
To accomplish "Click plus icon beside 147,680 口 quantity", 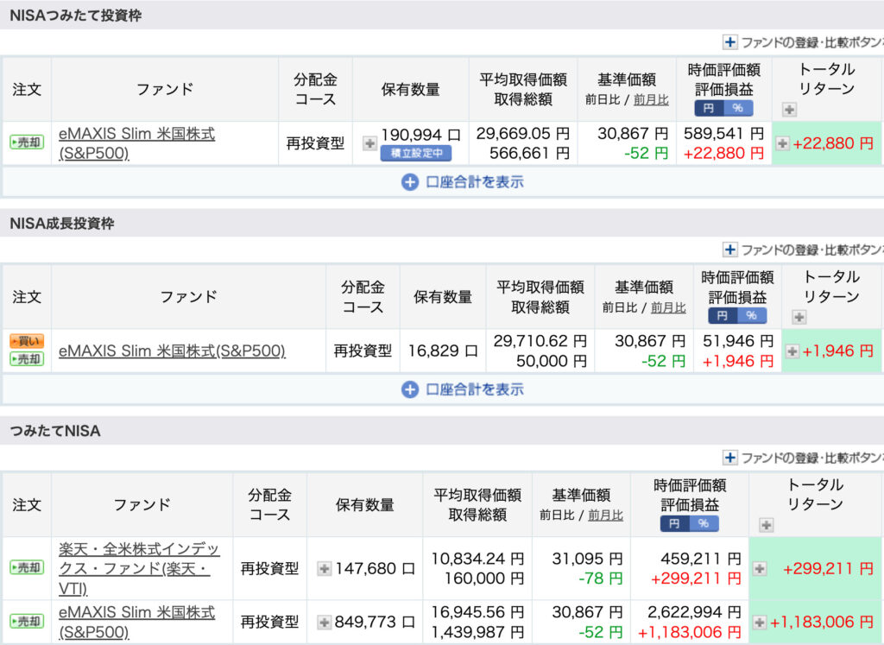I will coord(325,568).
